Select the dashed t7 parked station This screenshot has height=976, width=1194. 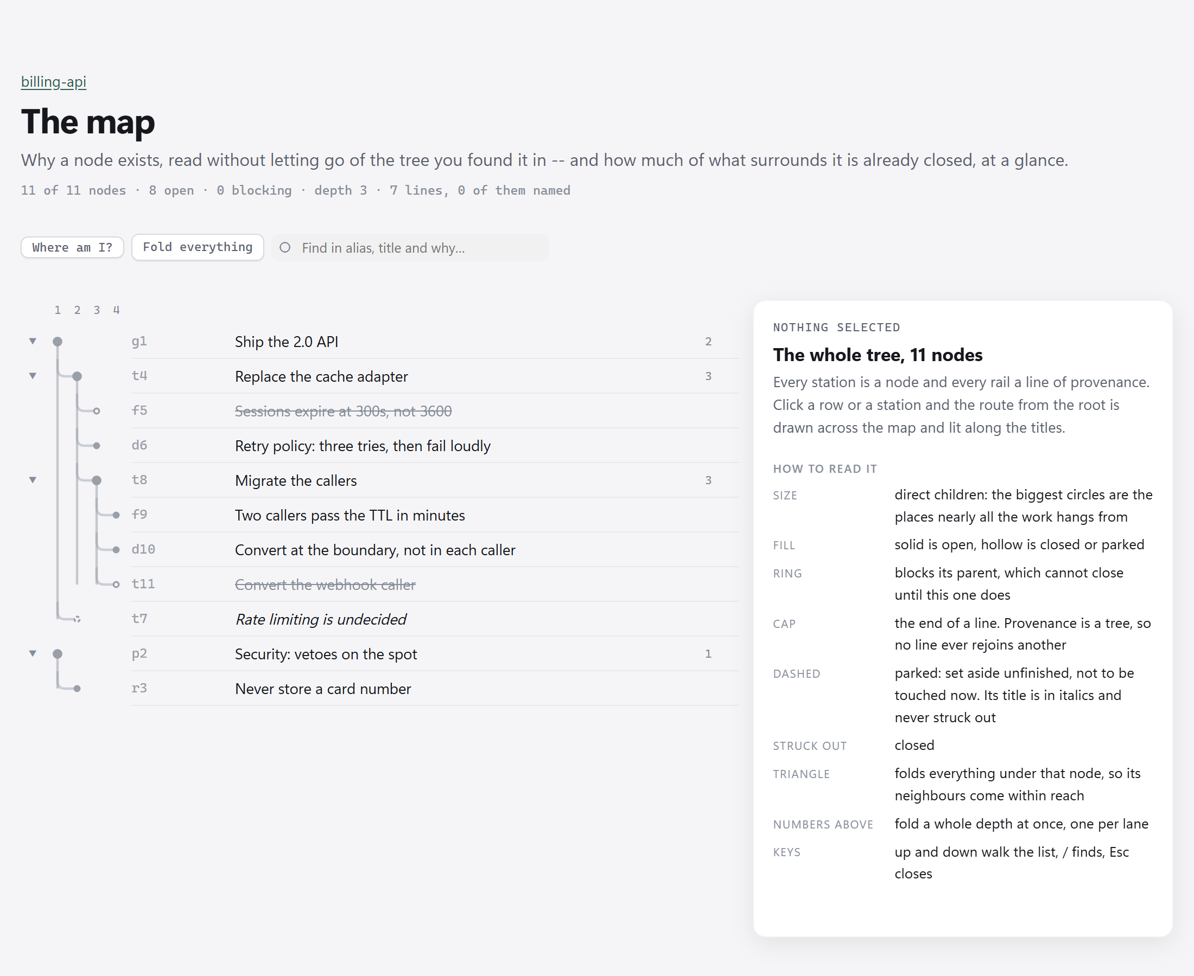click(x=77, y=619)
